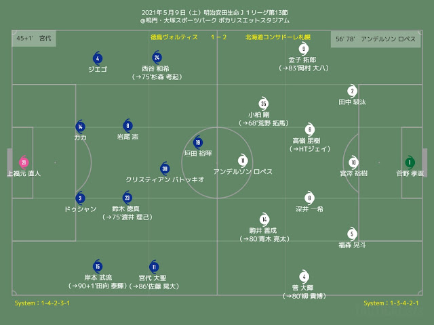The height and width of the screenshot is (325, 434).
Task: Click blue marker 14 カカ
Action: pos(80,127)
